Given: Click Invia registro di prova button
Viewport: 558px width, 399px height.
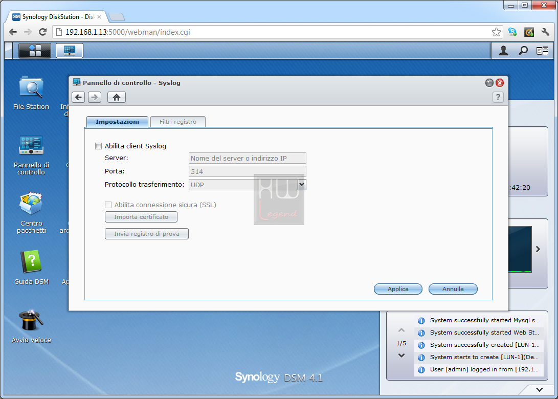Looking at the screenshot, I should point(147,234).
